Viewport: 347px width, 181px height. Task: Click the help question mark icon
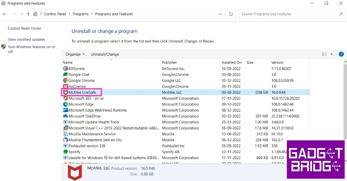tap(341, 54)
